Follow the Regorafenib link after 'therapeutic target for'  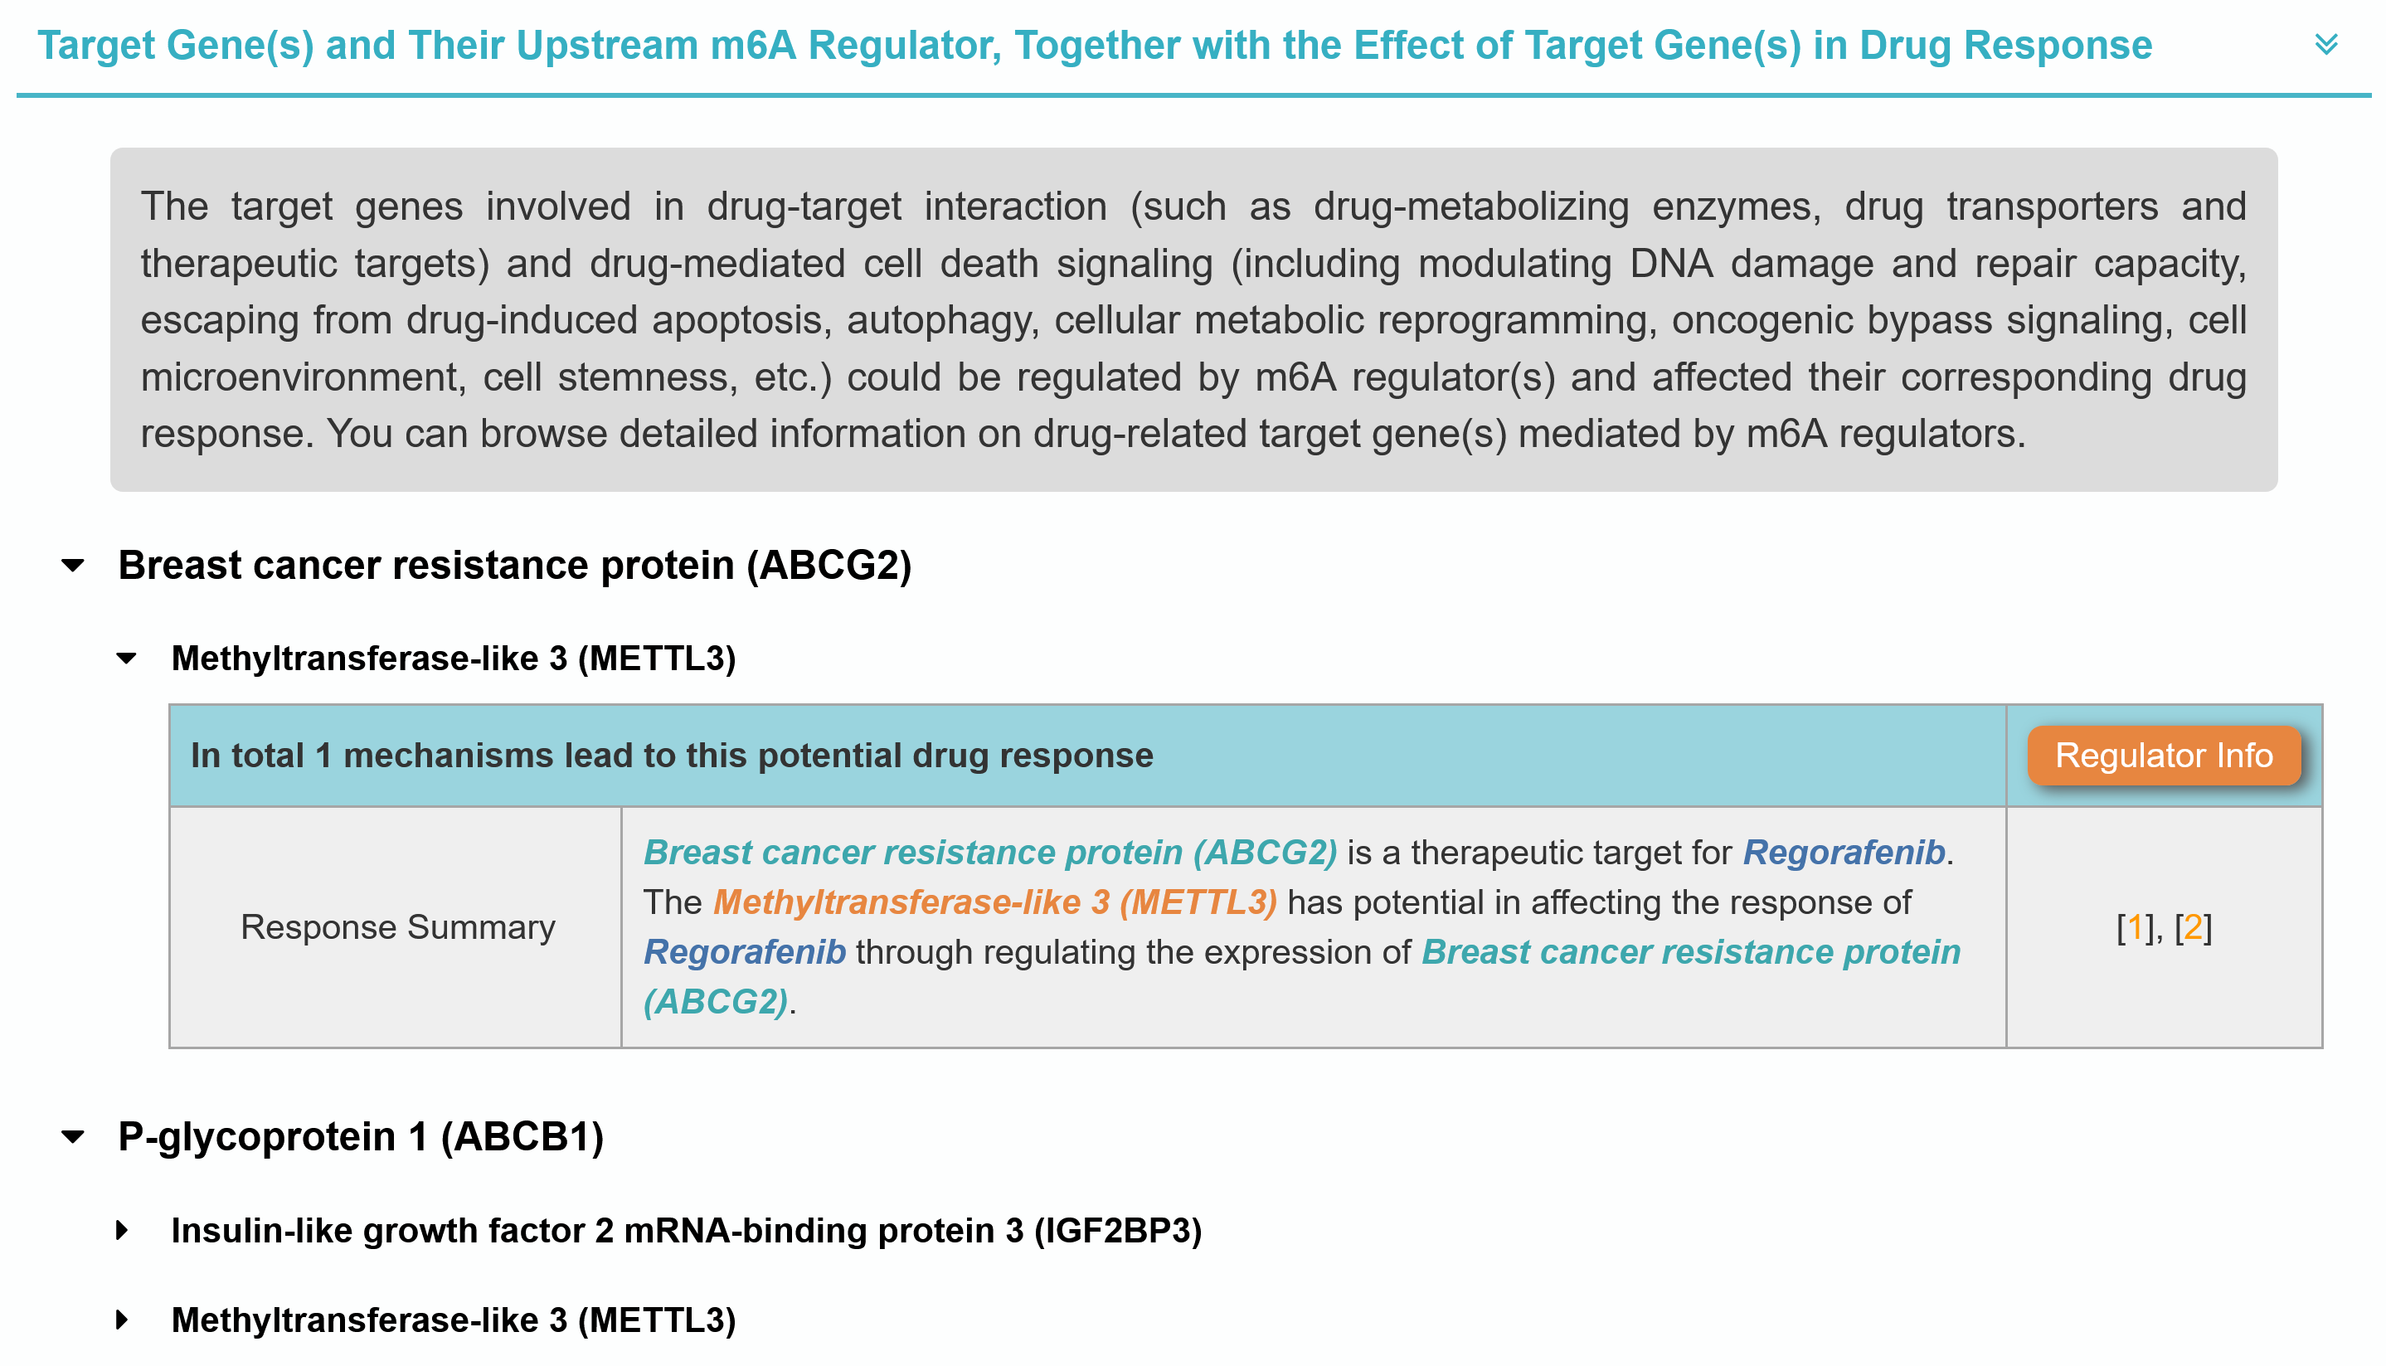[1843, 852]
